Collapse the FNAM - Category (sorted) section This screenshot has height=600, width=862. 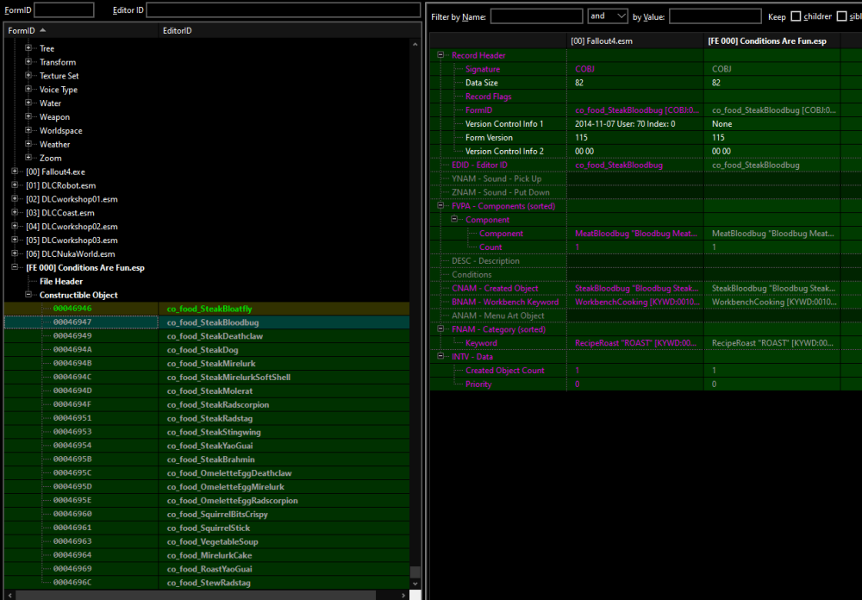pos(440,328)
